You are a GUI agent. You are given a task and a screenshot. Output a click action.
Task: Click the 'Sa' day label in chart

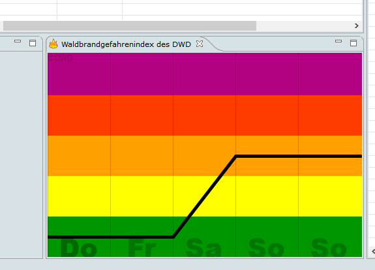tap(203, 248)
